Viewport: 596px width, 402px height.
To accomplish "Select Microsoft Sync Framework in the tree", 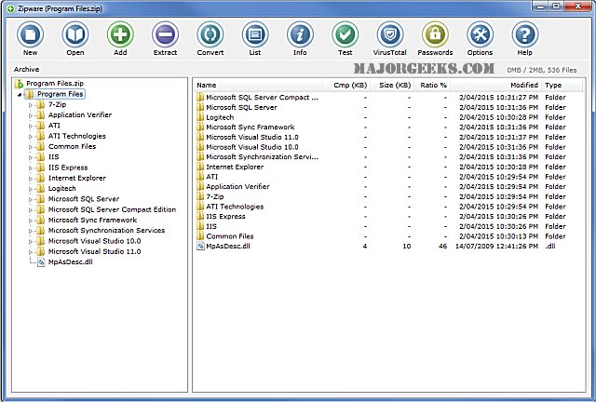I will (92, 220).
